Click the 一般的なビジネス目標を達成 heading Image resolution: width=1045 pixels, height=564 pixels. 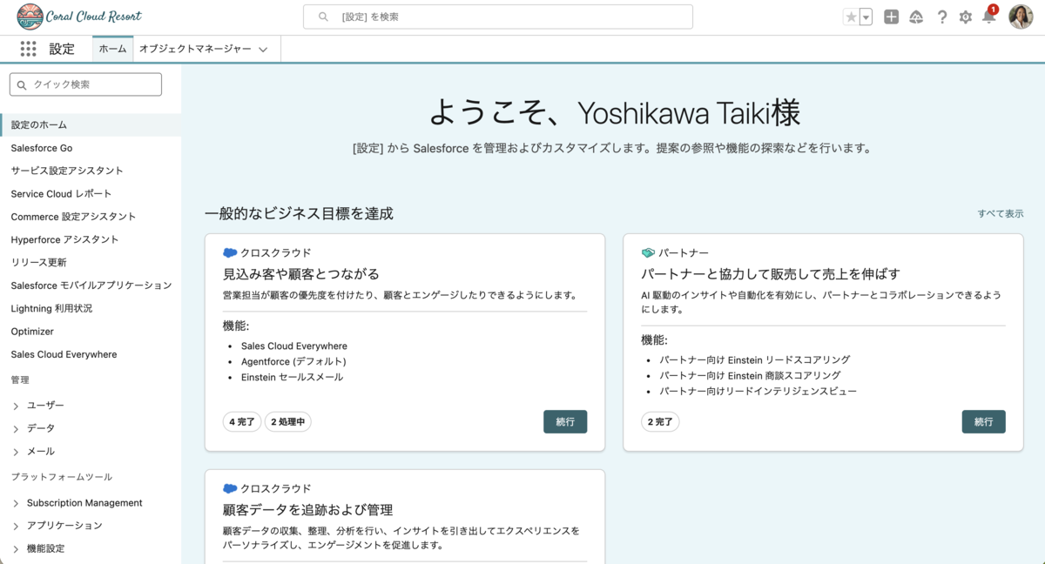click(299, 213)
